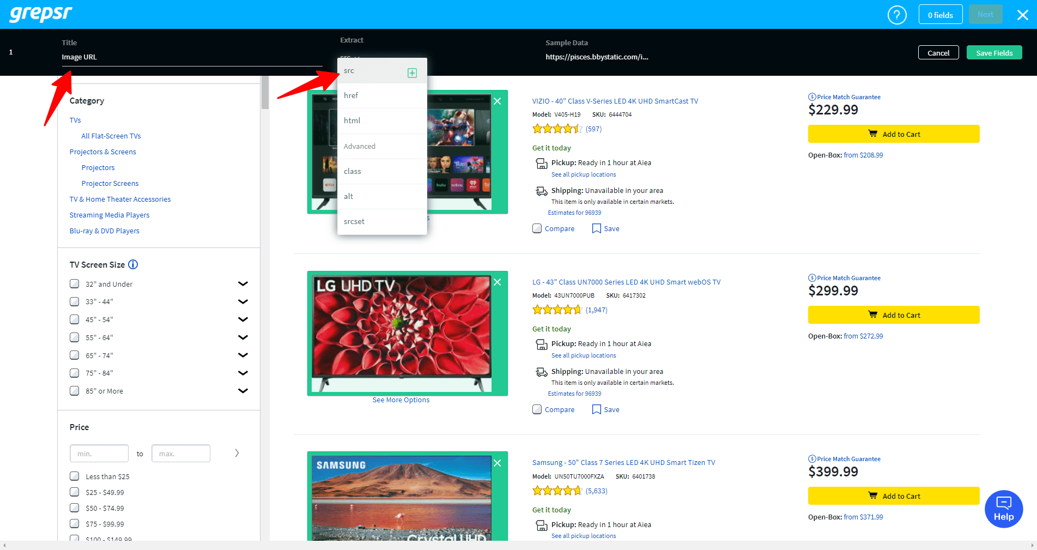Choose class in the Extract dropdown
The image size is (1037, 550).
point(382,171)
